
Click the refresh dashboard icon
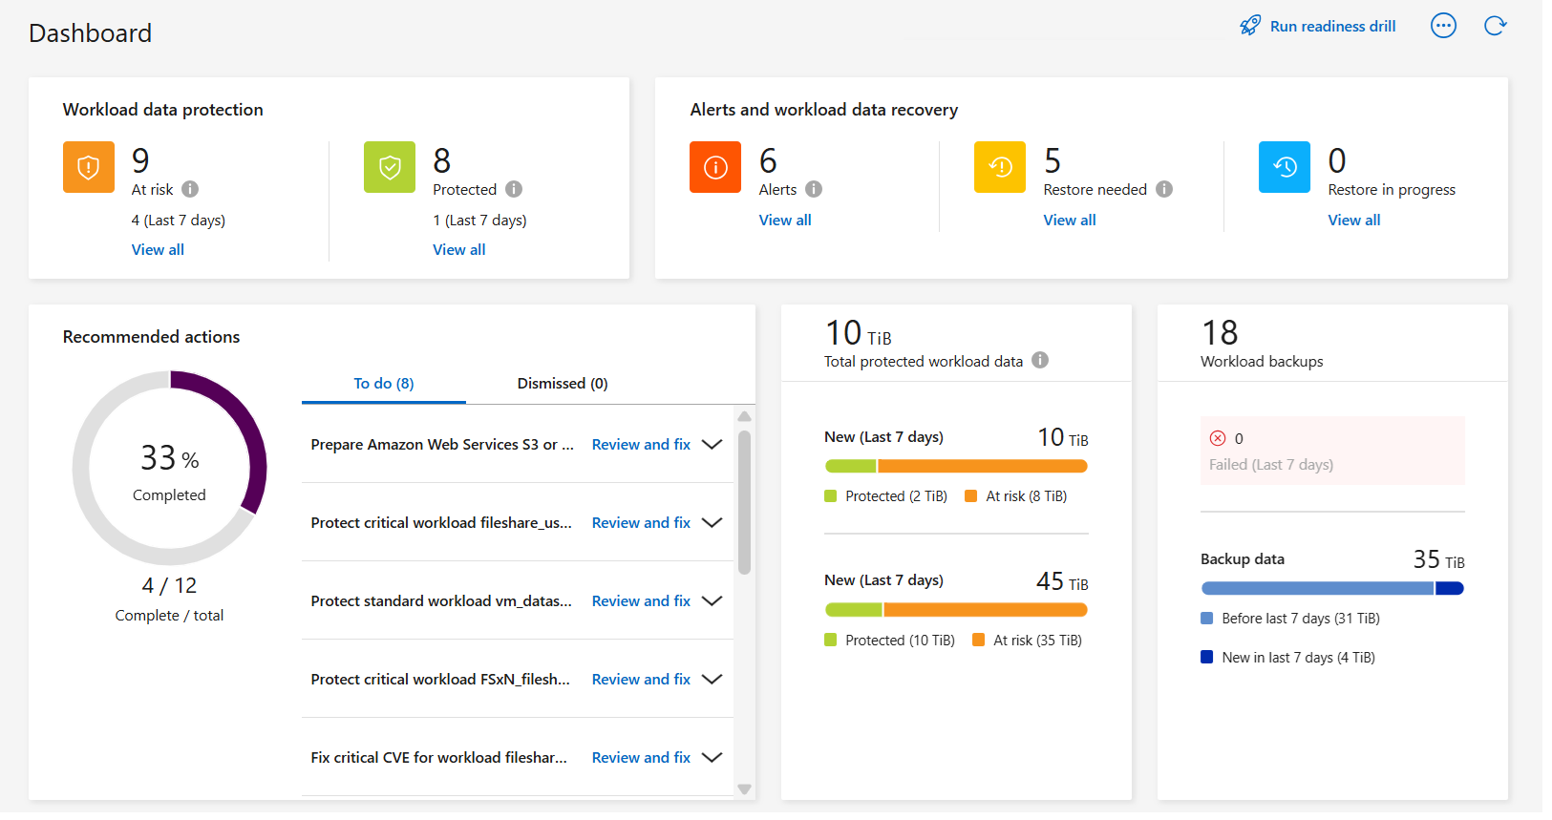[x=1495, y=26]
